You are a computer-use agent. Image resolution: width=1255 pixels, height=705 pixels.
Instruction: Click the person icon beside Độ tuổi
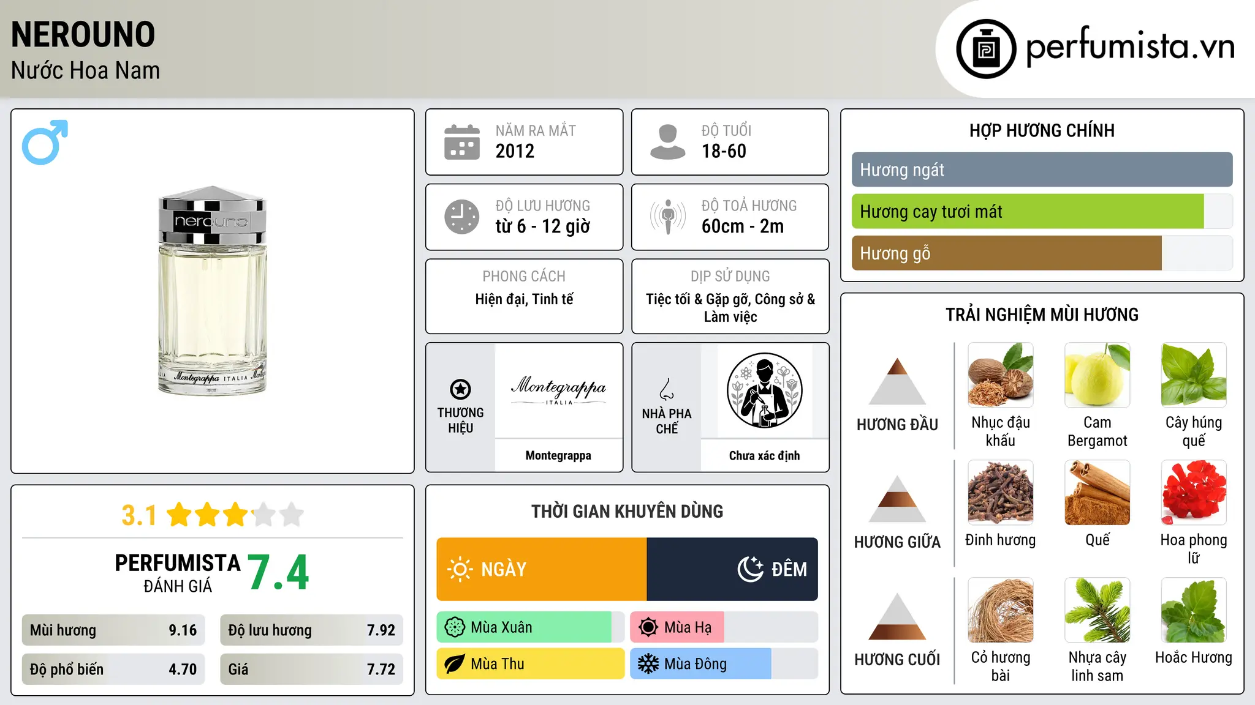coord(667,142)
